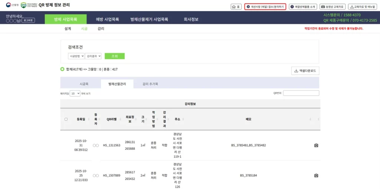Click memo B5_3785481,B5_3785482

coord(249,145)
